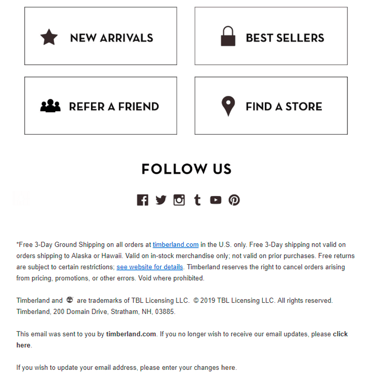Select REFER A FRIEND text

click(114, 107)
